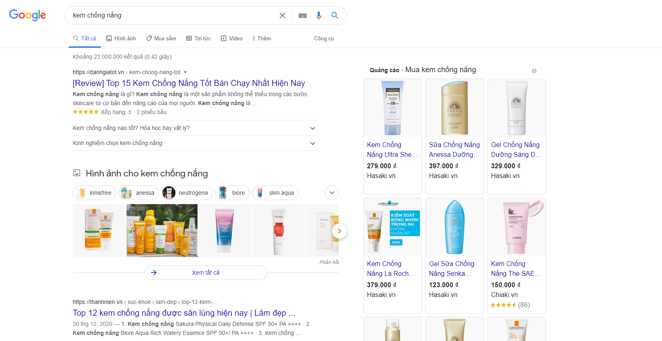Screen dimensions: 662x341
Task: Submit the search with the magnifier icon
Action: tap(335, 15)
